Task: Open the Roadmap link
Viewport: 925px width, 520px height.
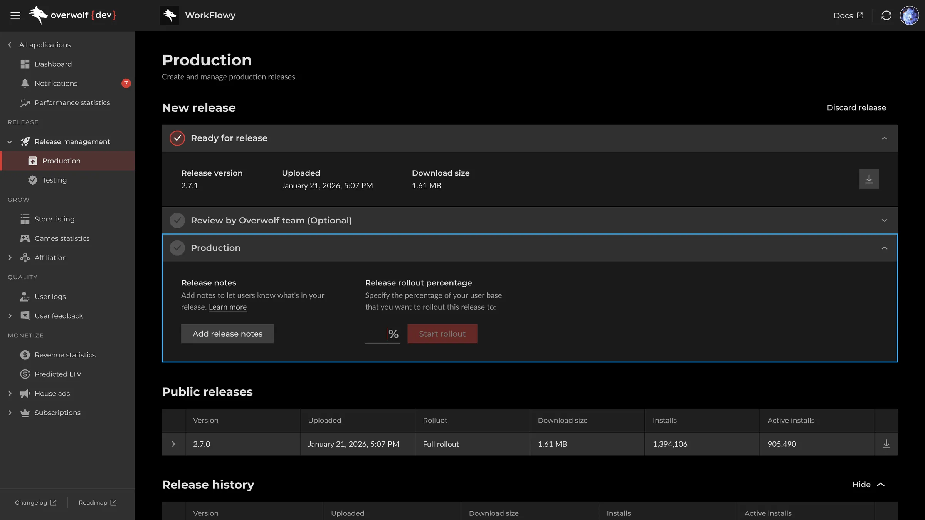Action: [98, 502]
